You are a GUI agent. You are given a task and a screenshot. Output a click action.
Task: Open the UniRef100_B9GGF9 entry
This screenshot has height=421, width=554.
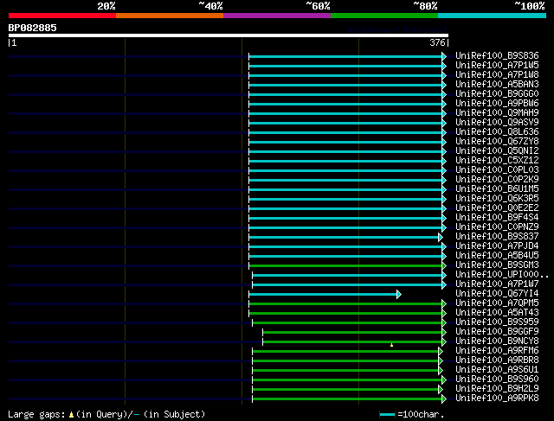(497, 332)
